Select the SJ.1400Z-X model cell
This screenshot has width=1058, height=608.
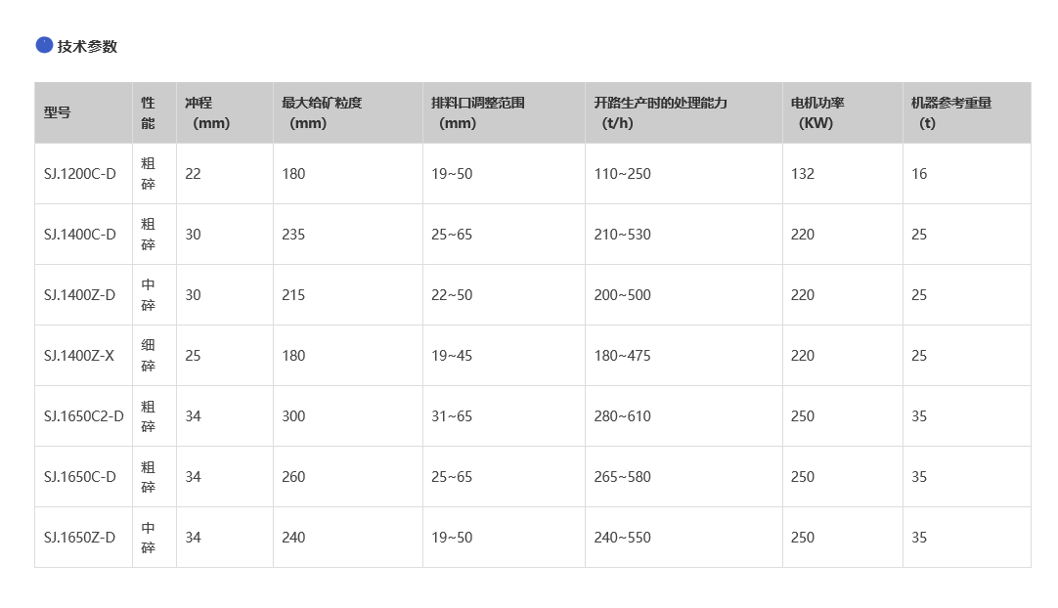(x=78, y=356)
